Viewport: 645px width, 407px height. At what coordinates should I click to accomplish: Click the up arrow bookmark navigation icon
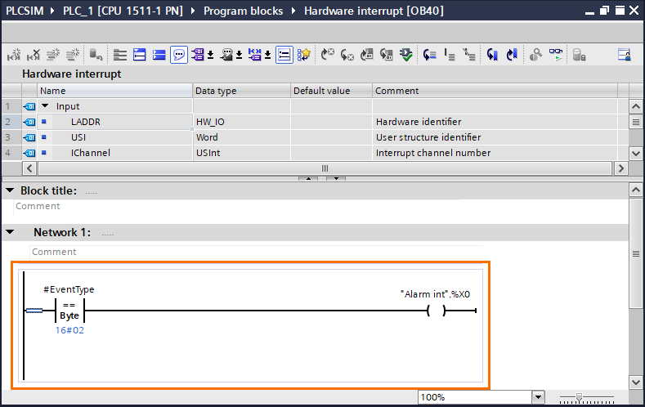point(512,55)
